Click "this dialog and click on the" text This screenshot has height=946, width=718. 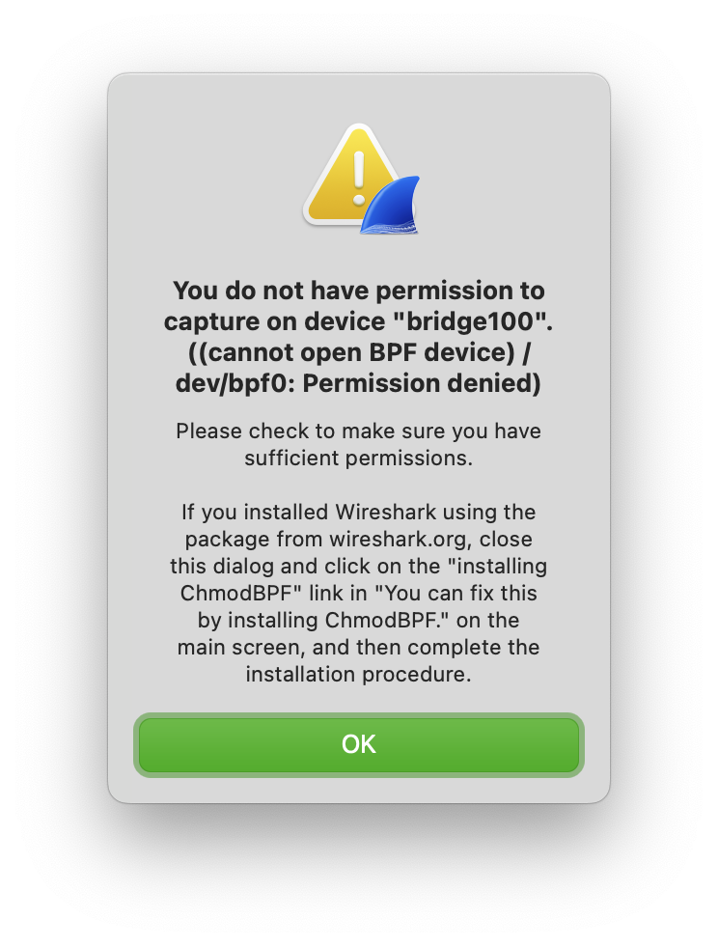pyautogui.click(x=305, y=566)
